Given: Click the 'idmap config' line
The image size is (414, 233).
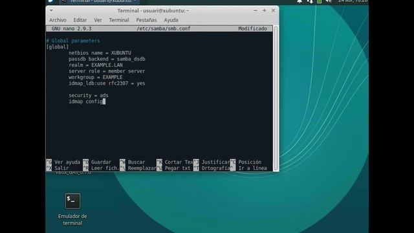Looking at the screenshot, I should tap(86, 102).
